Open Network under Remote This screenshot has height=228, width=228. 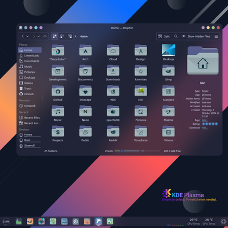click(30, 106)
